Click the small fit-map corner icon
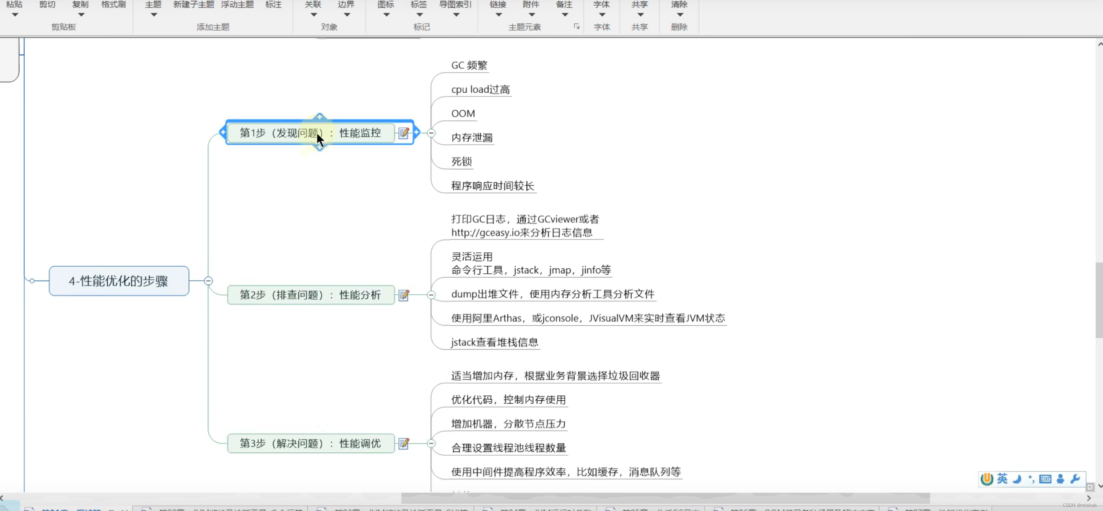 [x=1090, y=487]
